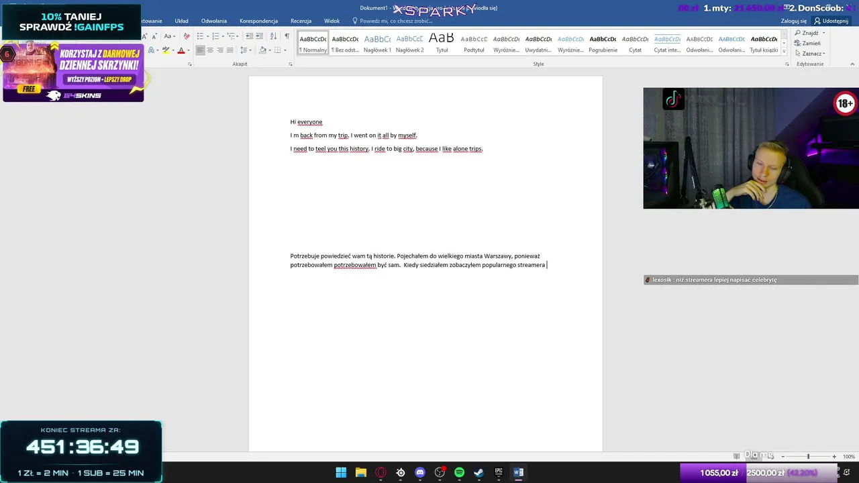Image resolution: width=859 pixels, height=483 pixels.
Task: Open Windows Start menu
Action: (341, 472)
